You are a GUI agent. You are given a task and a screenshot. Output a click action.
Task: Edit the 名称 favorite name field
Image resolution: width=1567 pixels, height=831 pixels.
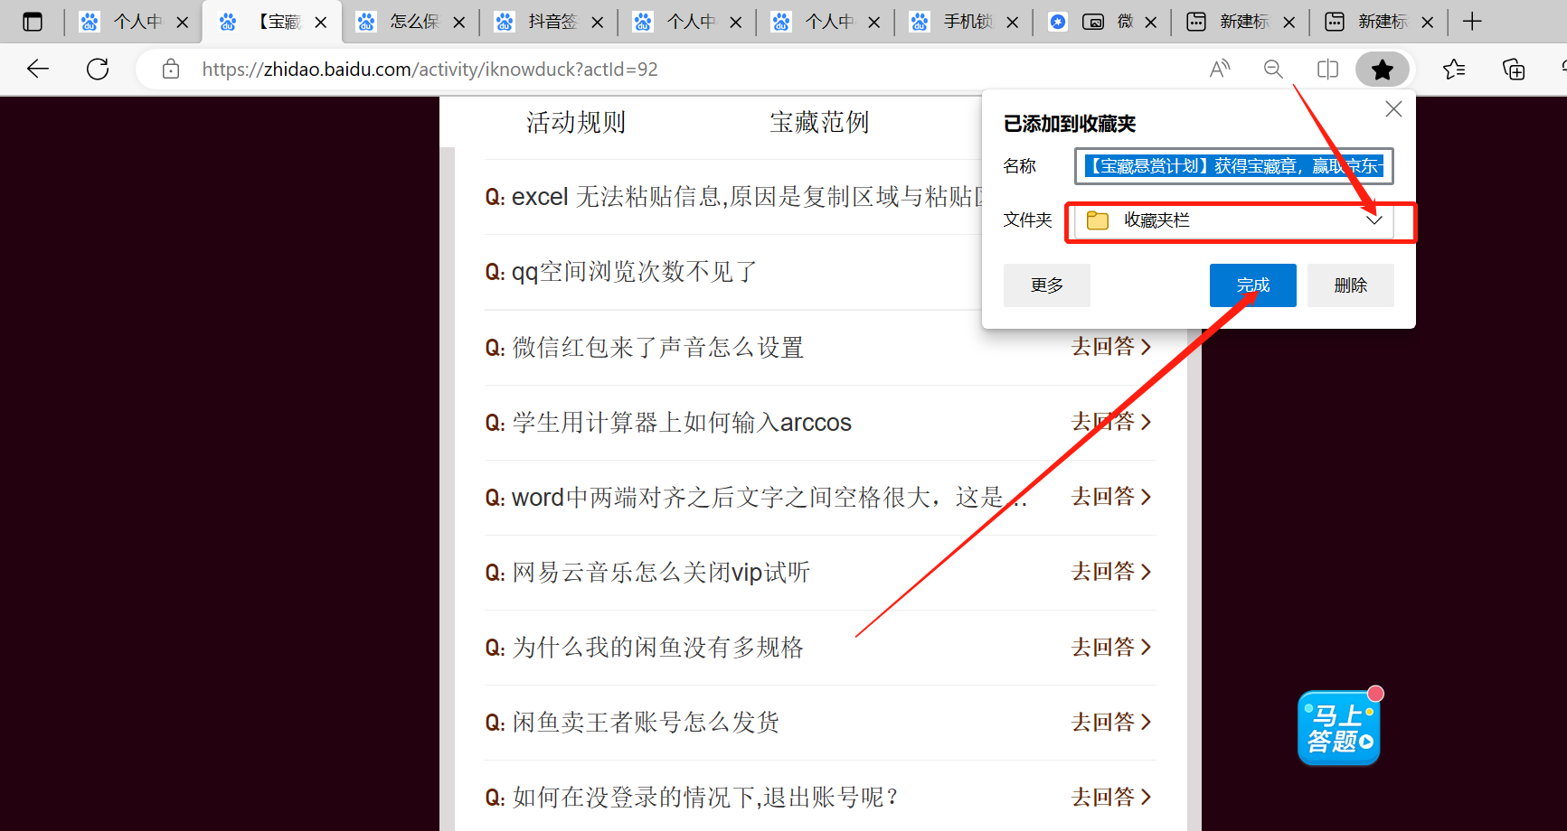pos(1234,166)
